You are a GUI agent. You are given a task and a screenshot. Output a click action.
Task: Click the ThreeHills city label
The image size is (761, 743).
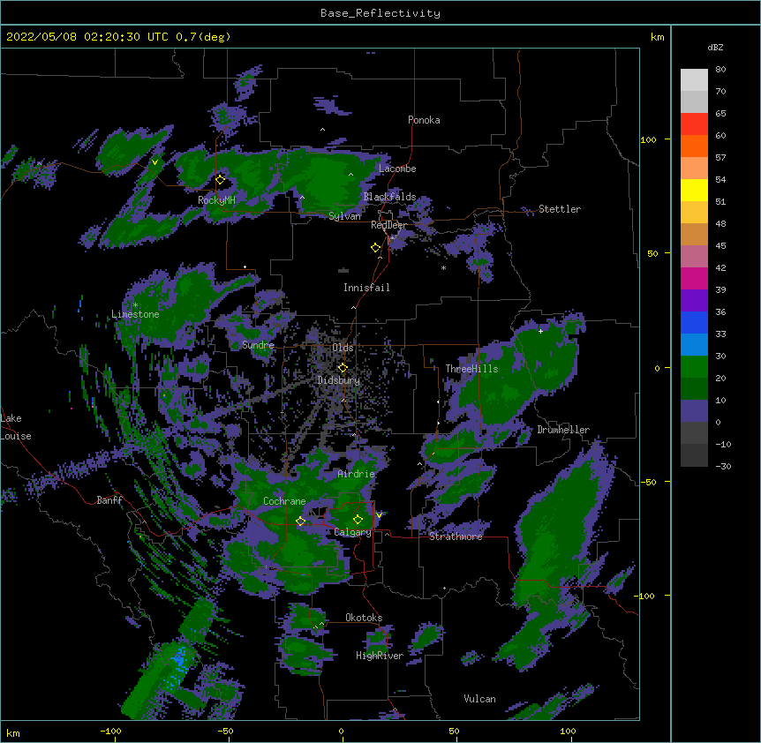[471, 369]
